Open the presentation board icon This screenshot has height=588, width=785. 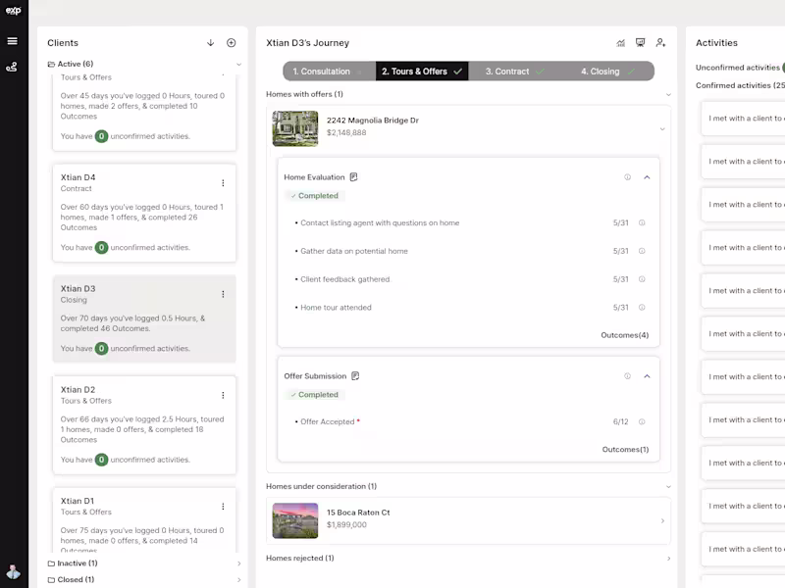641,42
